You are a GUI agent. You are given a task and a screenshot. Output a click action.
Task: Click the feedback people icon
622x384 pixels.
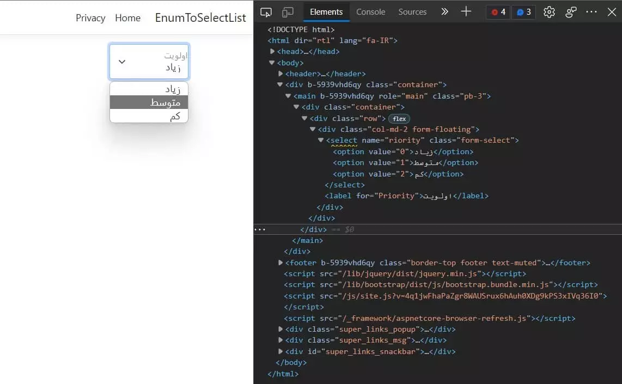pyautogui.click(x=571, y=12)
